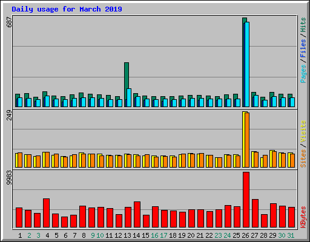Select the red KBytes bar for day 1
Screen dimensions: 310x242
(x=19, y=218)
